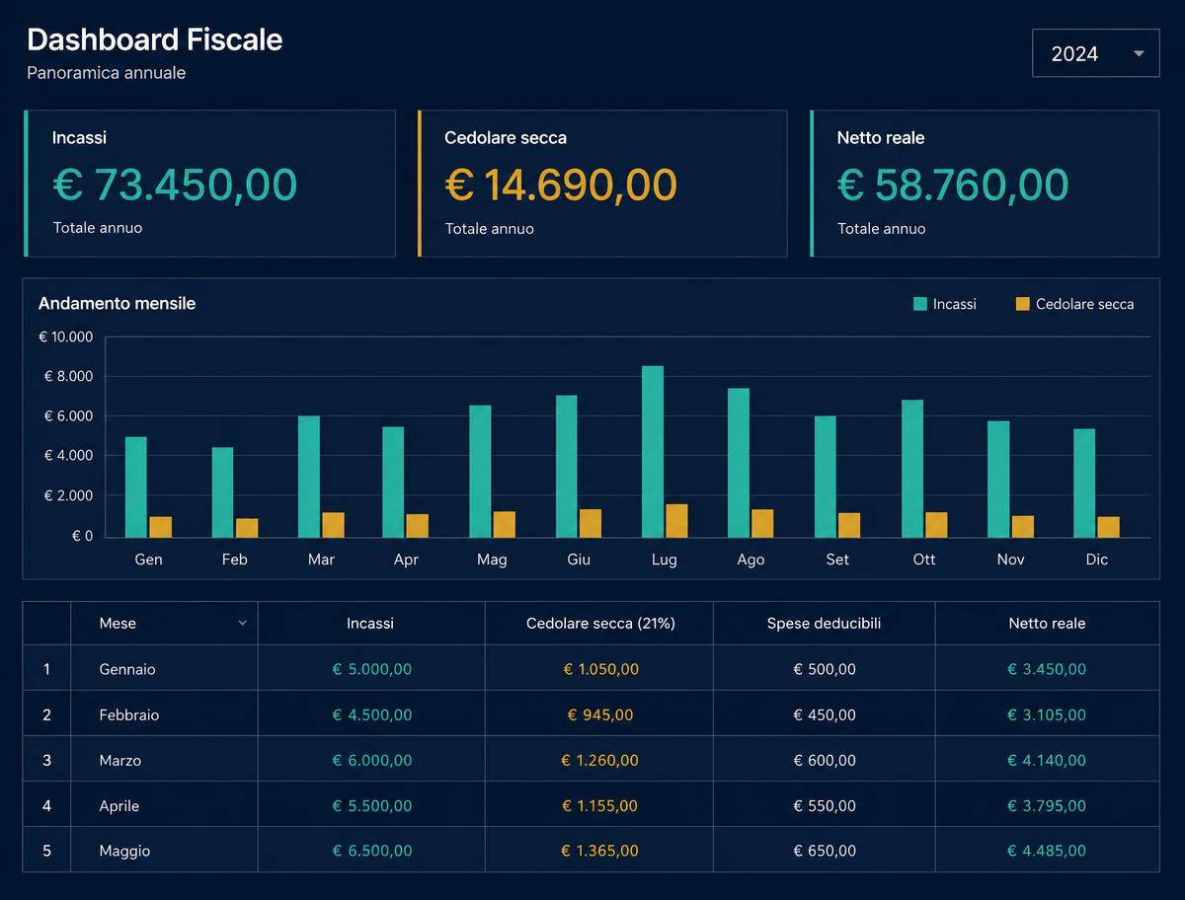1185x900 pixels.
Task: Click the Netto reale column header
Action: pos(1047,624)
